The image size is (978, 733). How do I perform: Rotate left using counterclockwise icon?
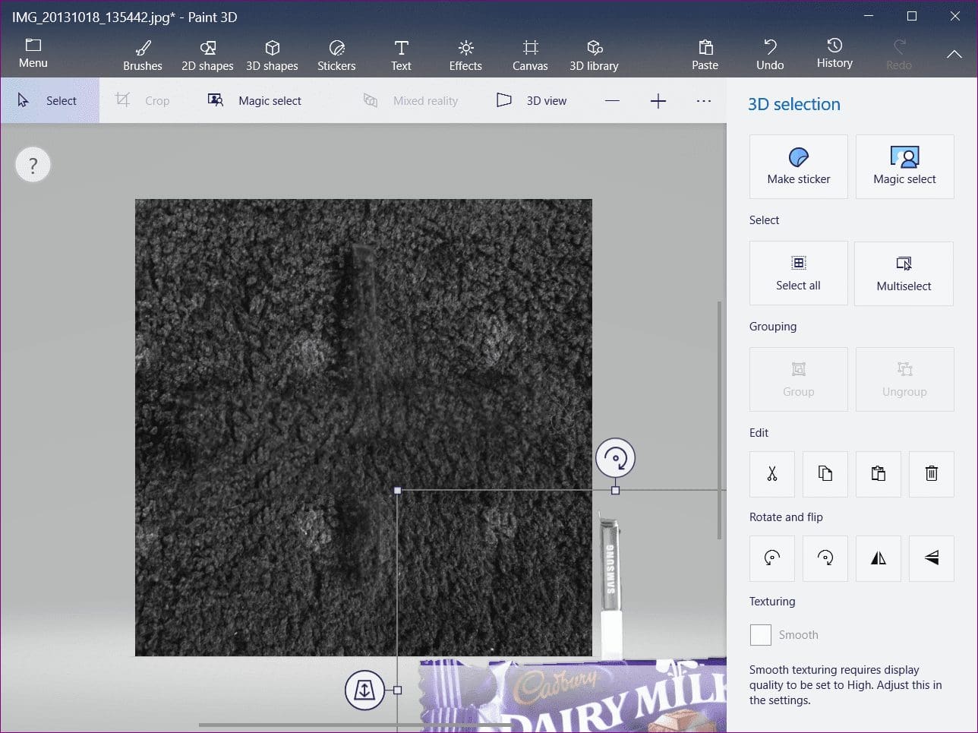point(772,558)
